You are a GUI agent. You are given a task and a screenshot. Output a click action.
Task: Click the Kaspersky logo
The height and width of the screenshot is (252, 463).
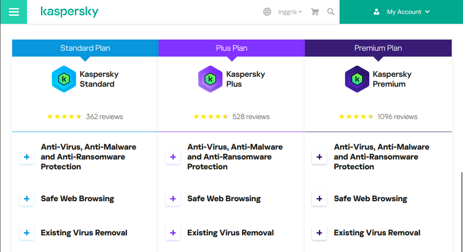69,12
